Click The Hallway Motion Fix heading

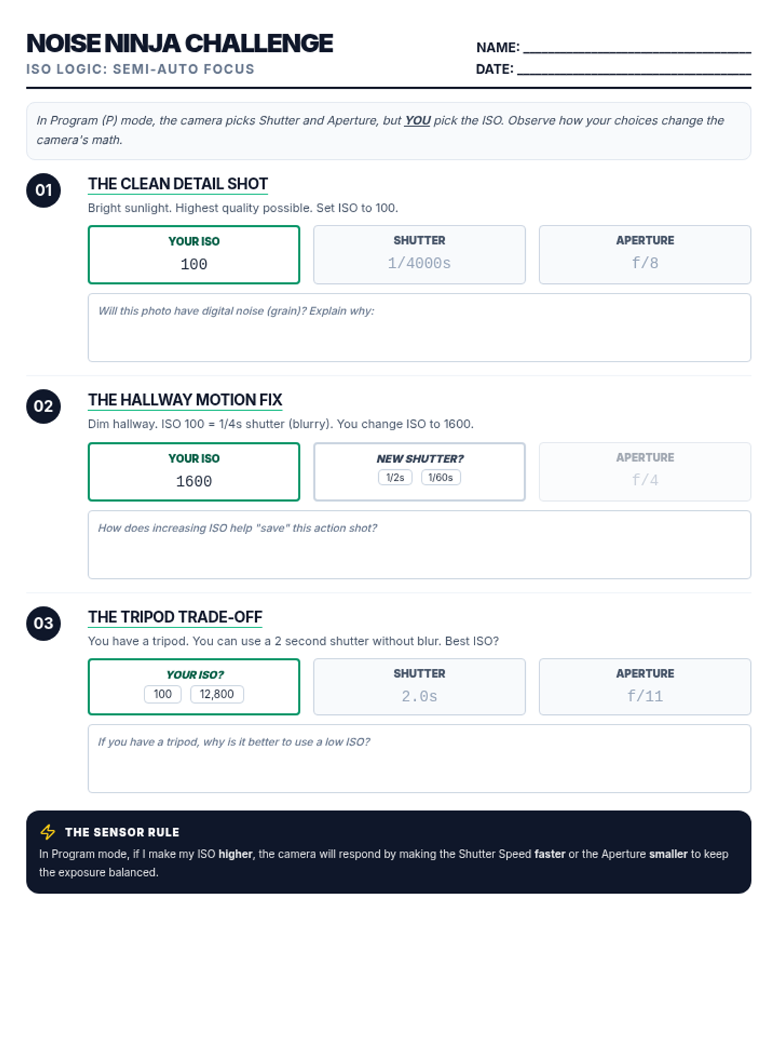185,400
